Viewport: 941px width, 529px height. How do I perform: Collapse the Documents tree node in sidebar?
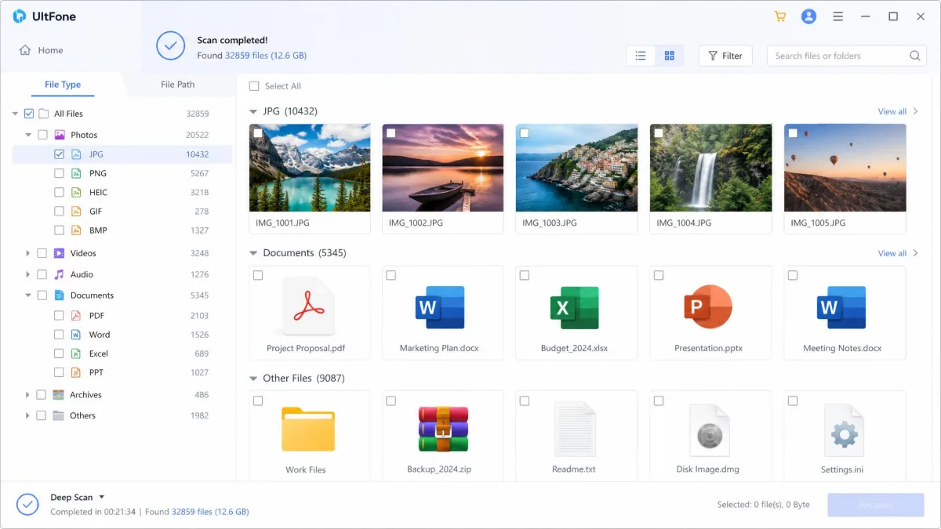coord(28,295)
